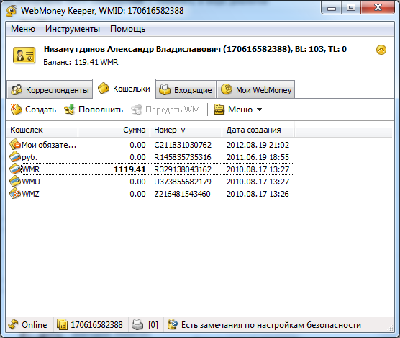Click the WMR wallet icon

click(15, 169)
